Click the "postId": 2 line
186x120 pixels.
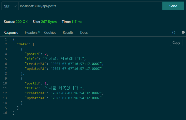pos(36,54)
